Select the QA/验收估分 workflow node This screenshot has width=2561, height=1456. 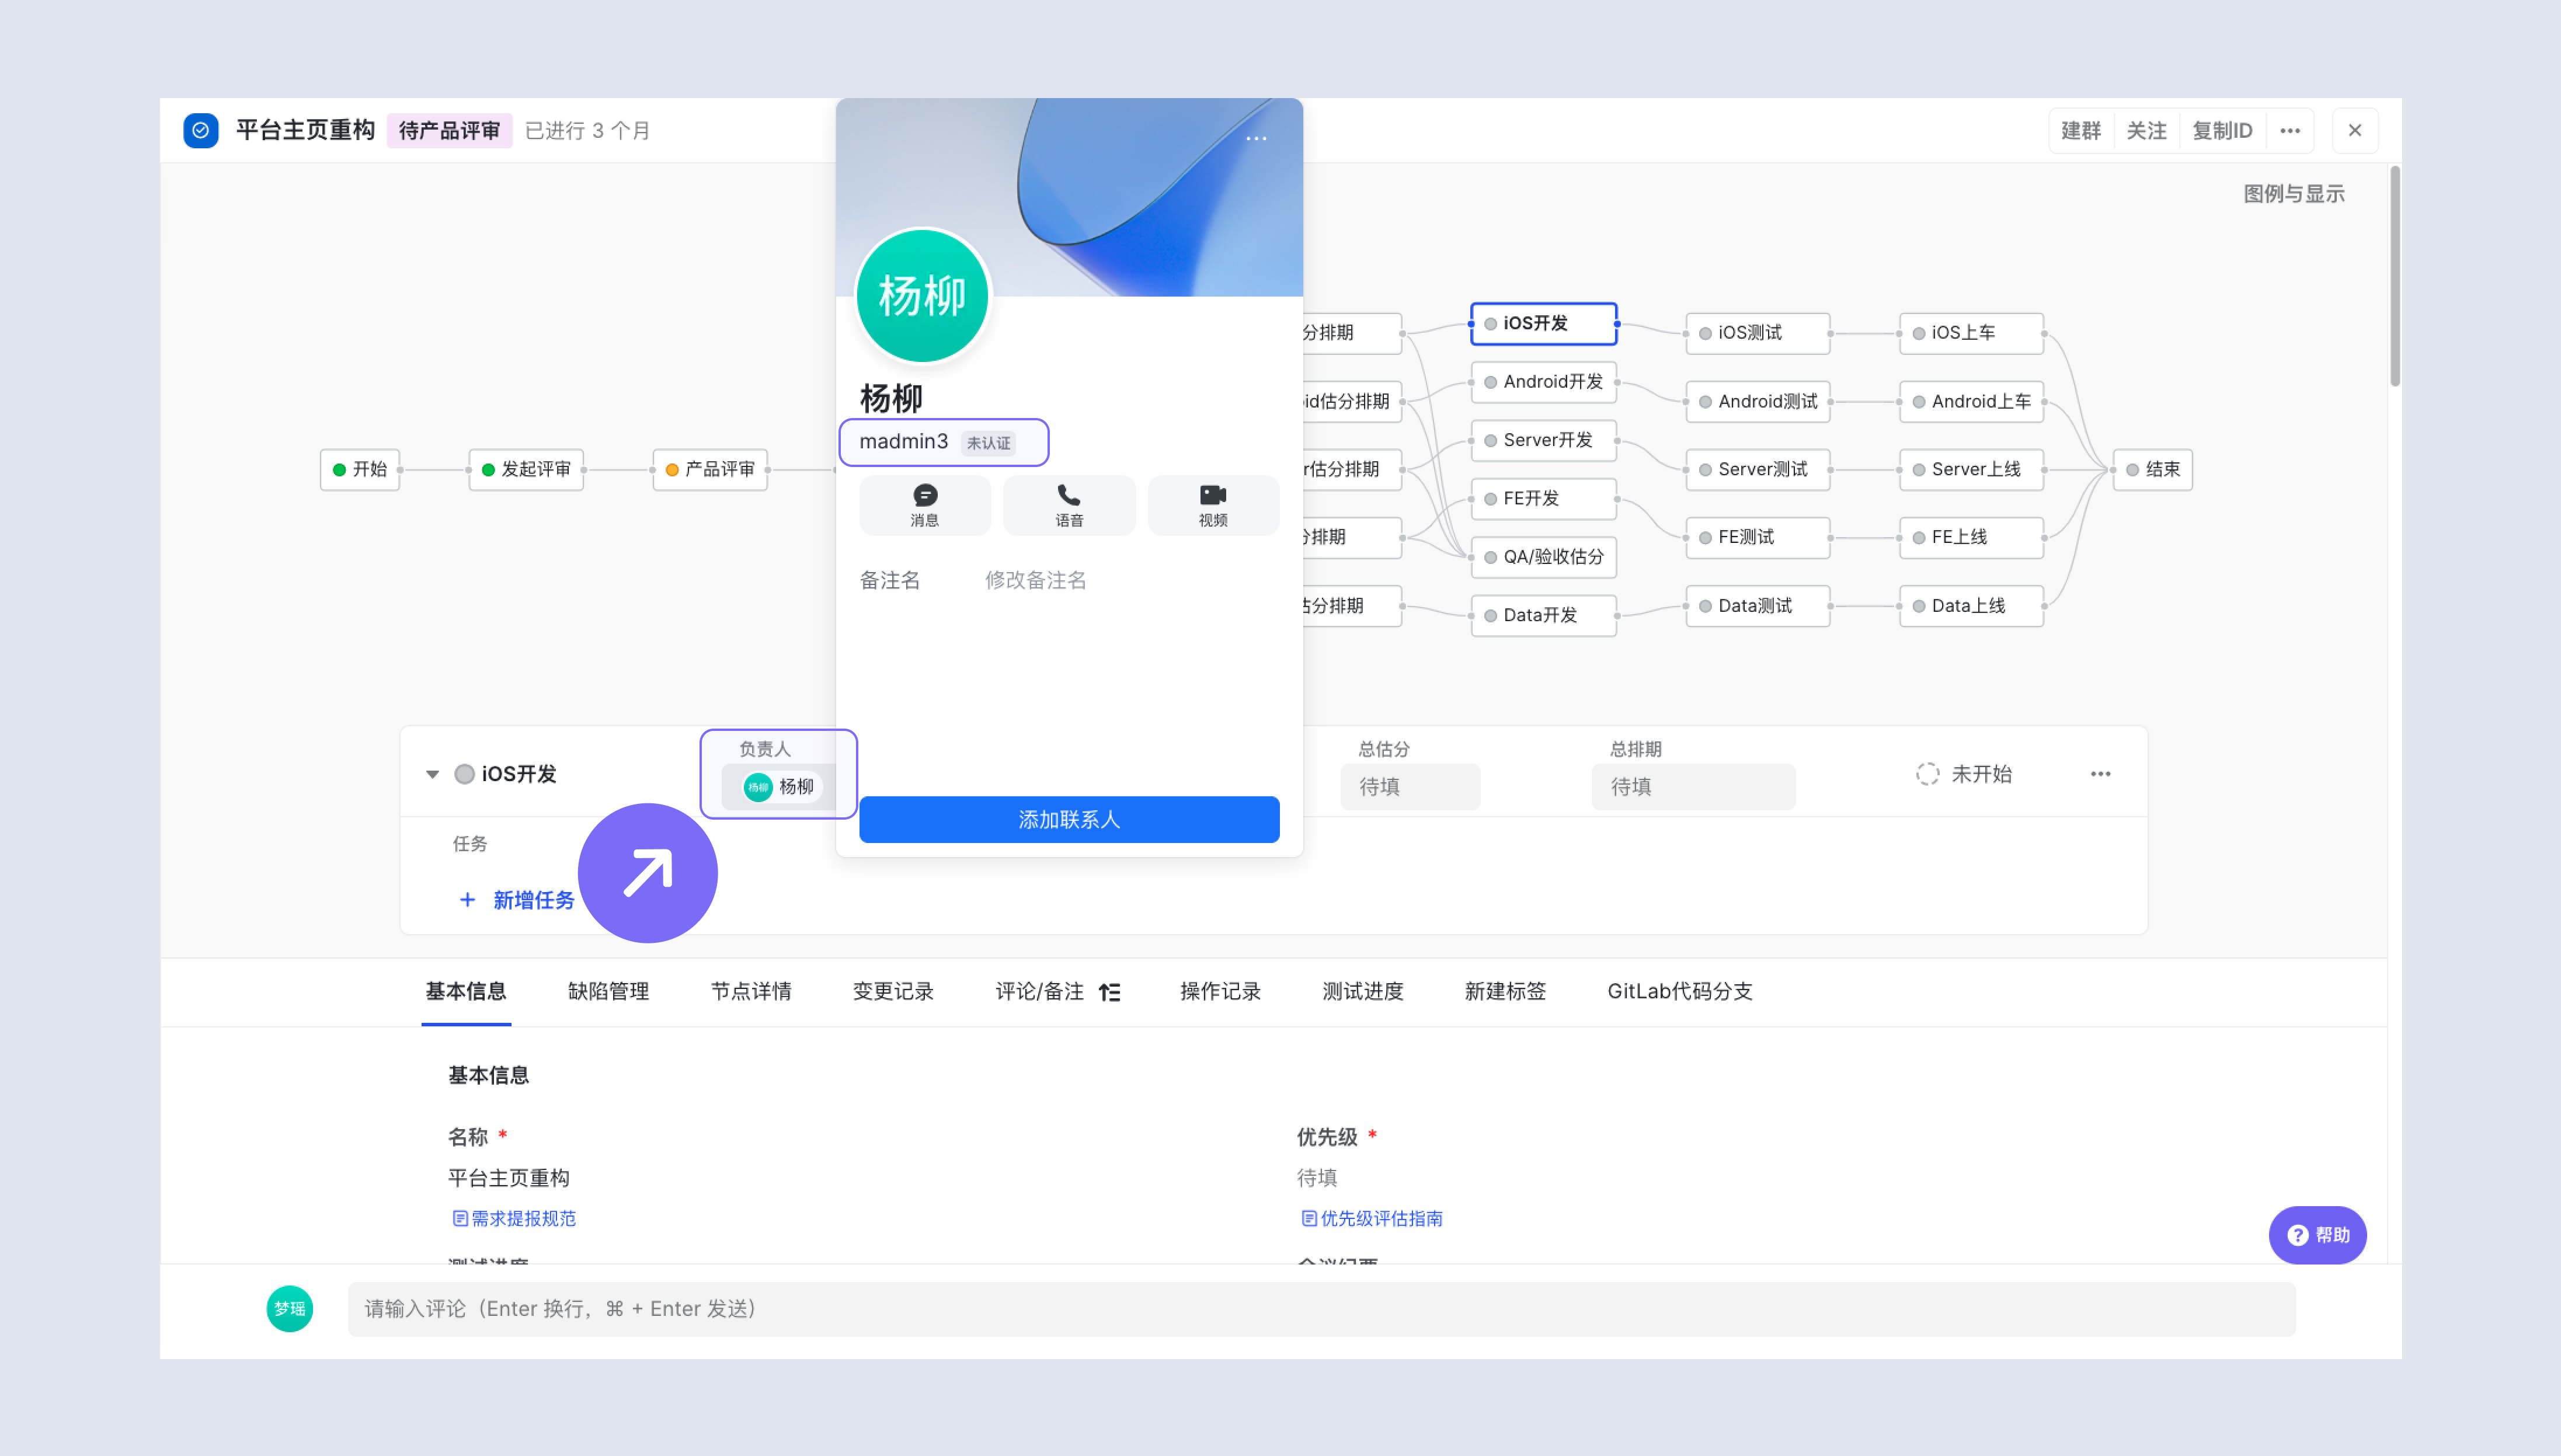pos(1544,557)
